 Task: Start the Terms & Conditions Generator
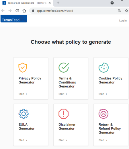[63, 94]
